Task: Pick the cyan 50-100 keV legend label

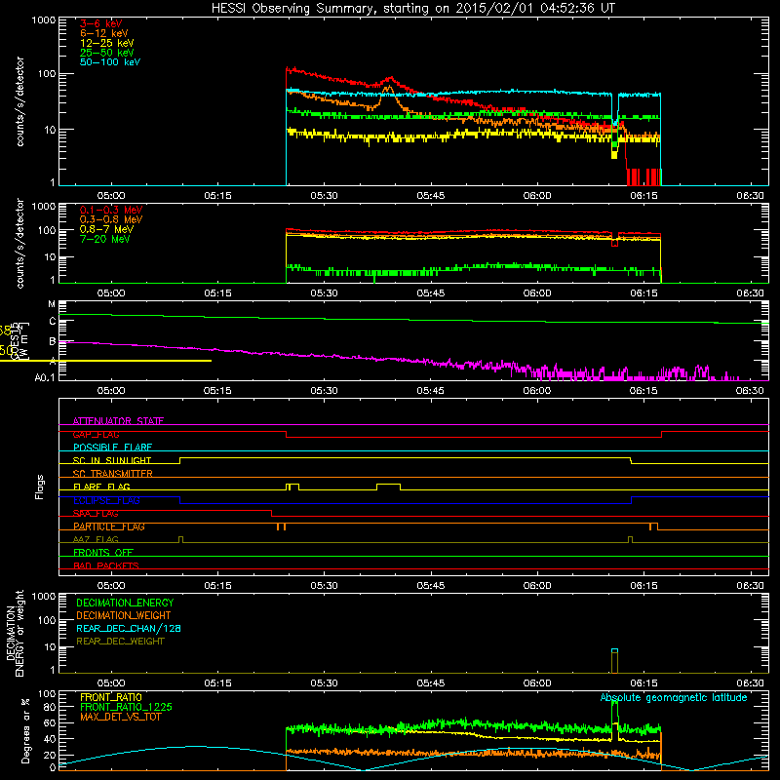Action: point(110,62)
